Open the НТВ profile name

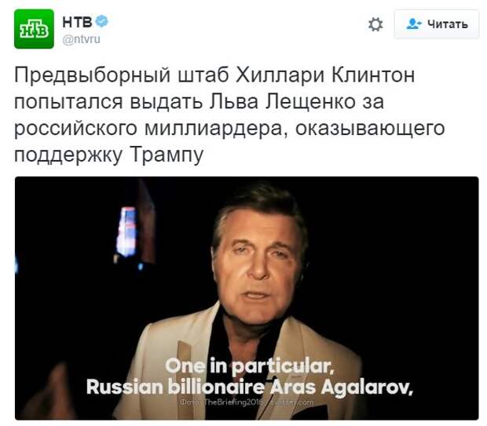click(77, 22)
